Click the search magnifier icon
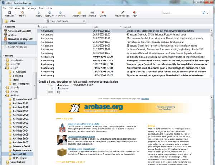Screen dimensions: 215x165 (x=204, y=13)
